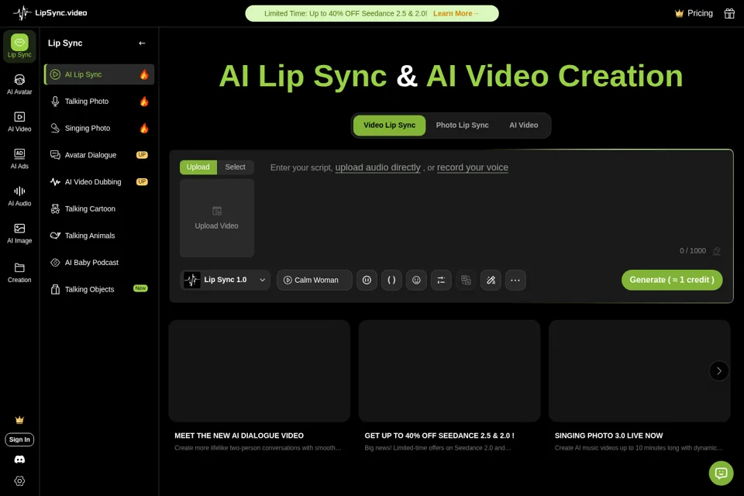Click the AI magic wand writing icon
The image size is (744, 496).
pos(491,280)
